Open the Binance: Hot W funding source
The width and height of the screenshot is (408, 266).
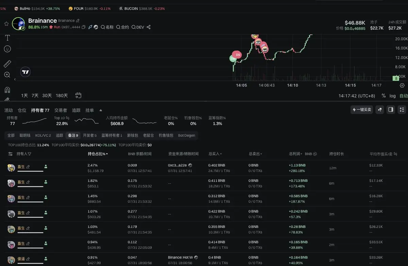click(x=181, y=258)
